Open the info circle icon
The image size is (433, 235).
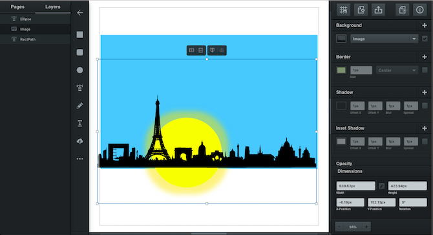point(419,10)
